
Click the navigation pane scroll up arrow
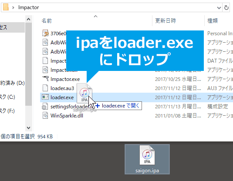[x=29, y=19]
